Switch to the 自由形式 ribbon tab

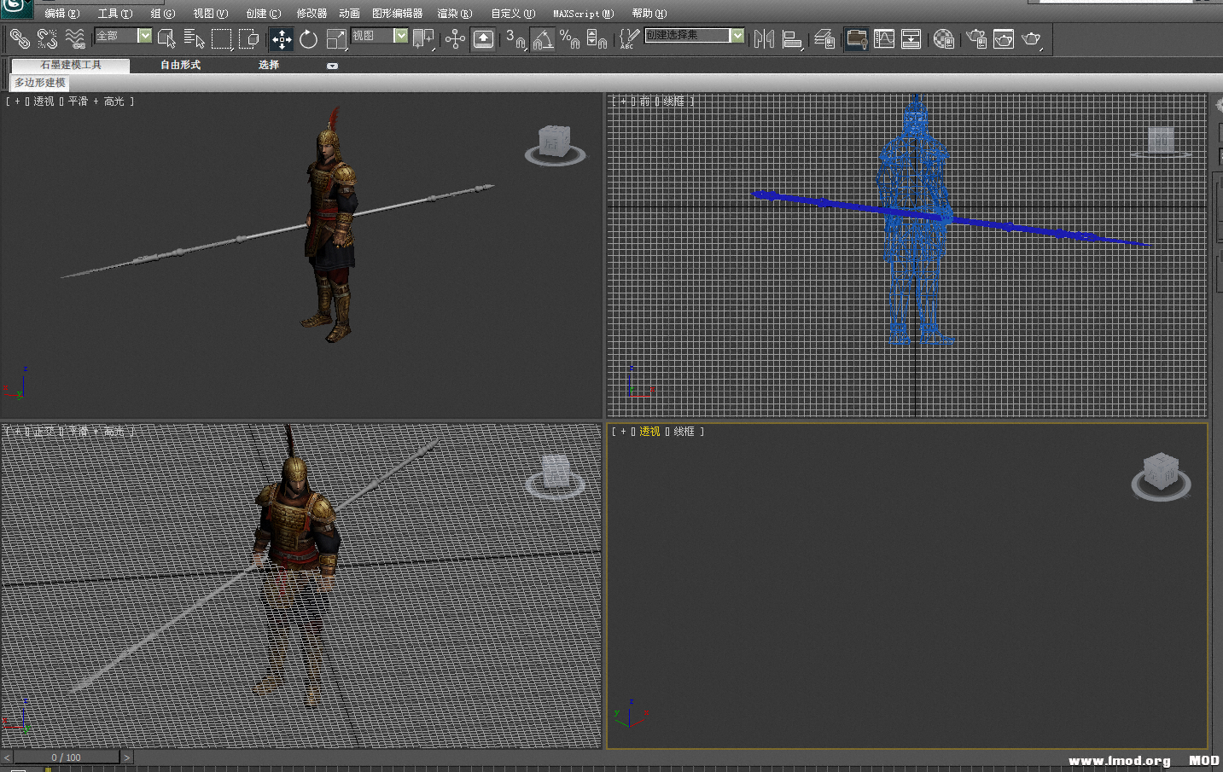click(180, 65)
